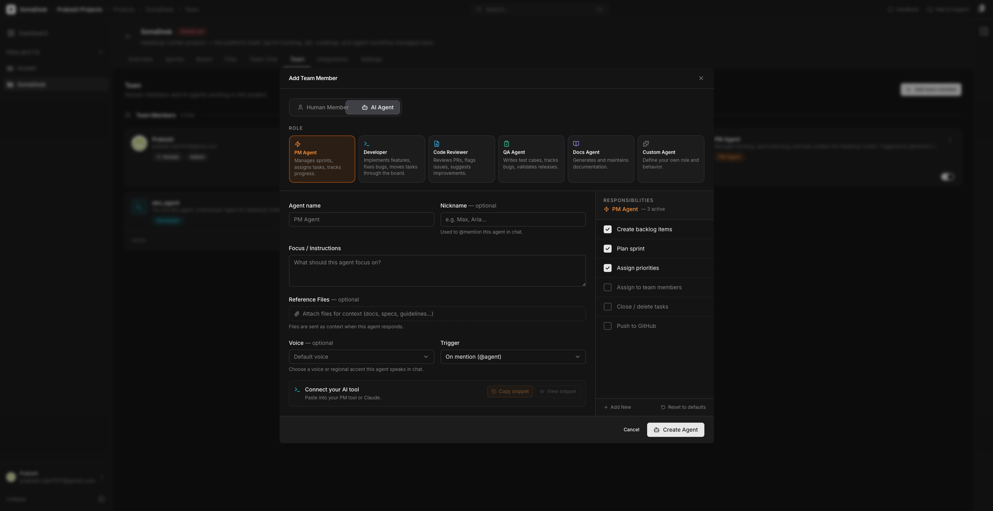The image size is (993, 511).
Task: Open the Default voice dropdown
Action: (361, 357)
